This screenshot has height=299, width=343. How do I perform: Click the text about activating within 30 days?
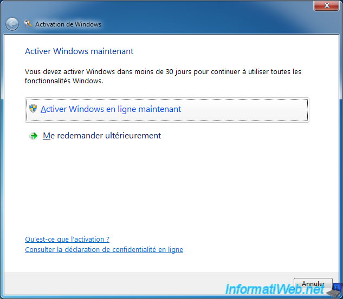(x=163, y=76)
